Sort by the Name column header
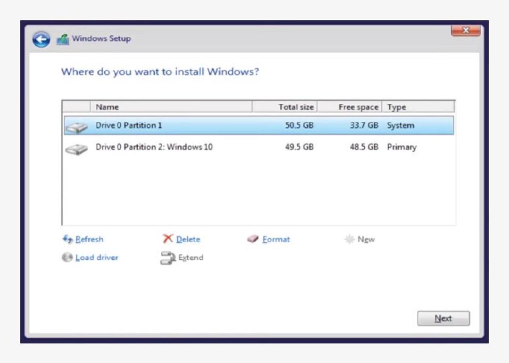 point(172,107)
